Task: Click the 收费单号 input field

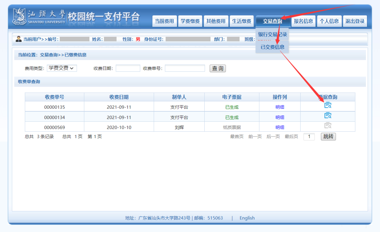Action: coord(185,68)
